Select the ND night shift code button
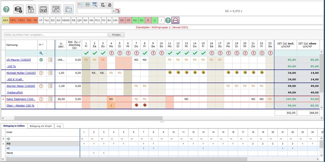The width and height of the screenshot is (325, 162). point(85,20)
